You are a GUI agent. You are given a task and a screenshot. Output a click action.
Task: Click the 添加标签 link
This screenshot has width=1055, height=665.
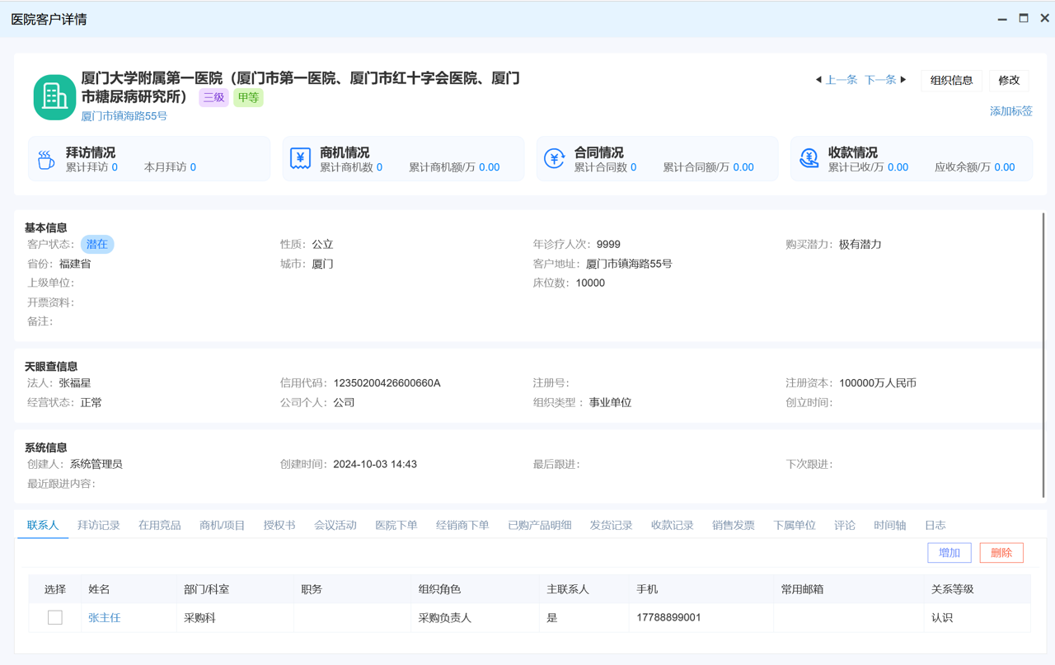[x=1010, y=110]
